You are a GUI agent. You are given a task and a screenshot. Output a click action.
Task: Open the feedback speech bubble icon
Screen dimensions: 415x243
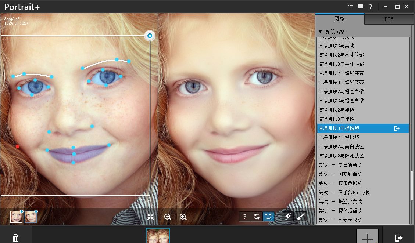[x=361, y=7]
